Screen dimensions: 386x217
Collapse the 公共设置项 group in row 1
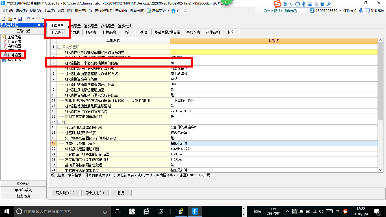(x=59, y=47)
